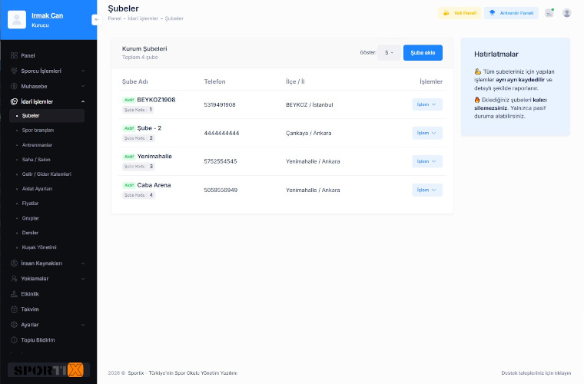584x384 pixels.
Task: Click phone number 5752554545
Action: click(221, 161)
